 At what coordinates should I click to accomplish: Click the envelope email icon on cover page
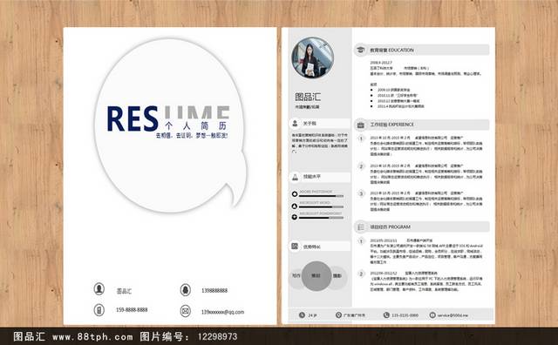tap(185, 311)
